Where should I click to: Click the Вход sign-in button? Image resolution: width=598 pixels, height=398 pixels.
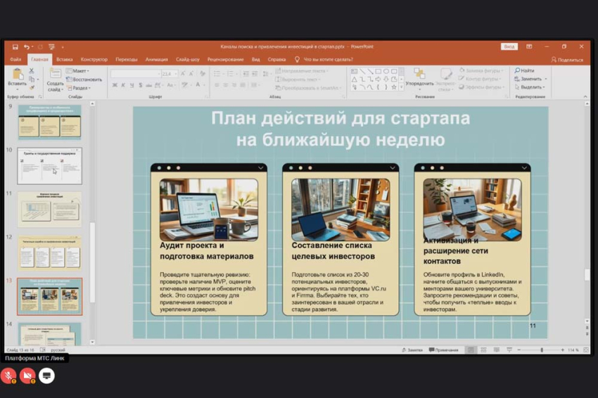(509, 46)
